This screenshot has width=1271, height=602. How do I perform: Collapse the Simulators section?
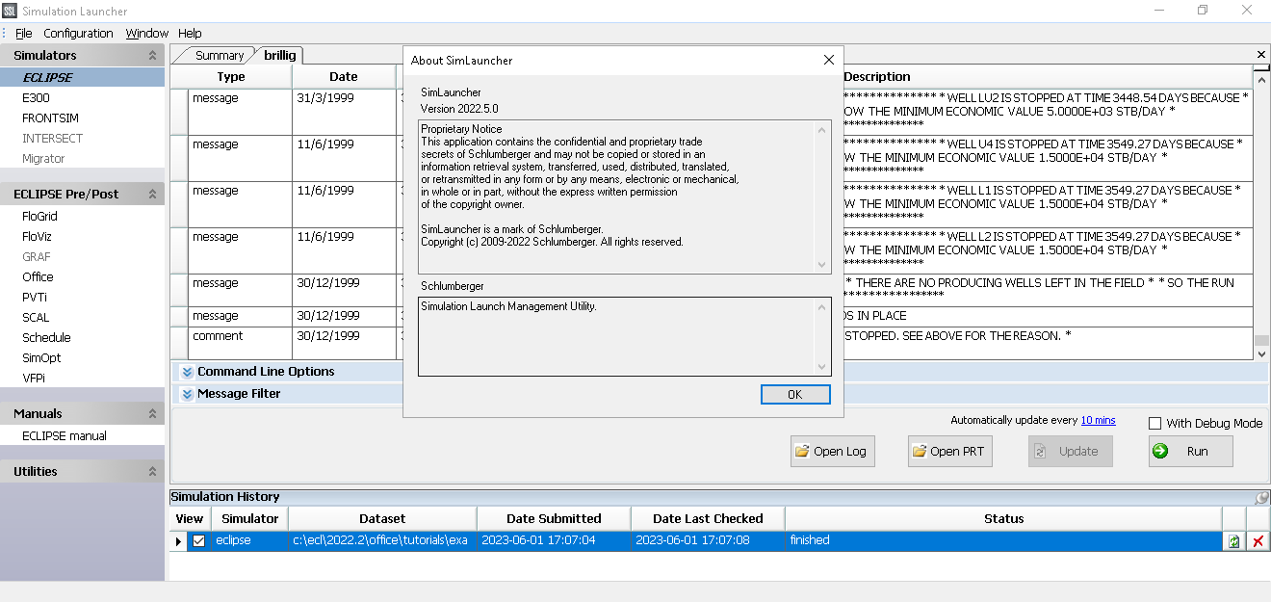coord(152,56)
